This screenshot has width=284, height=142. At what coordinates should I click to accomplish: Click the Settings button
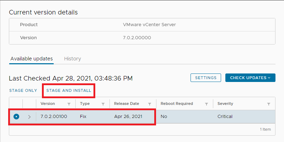206,78
